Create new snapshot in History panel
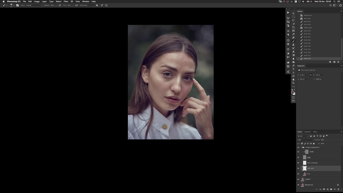343x193 pixels. 334,62
